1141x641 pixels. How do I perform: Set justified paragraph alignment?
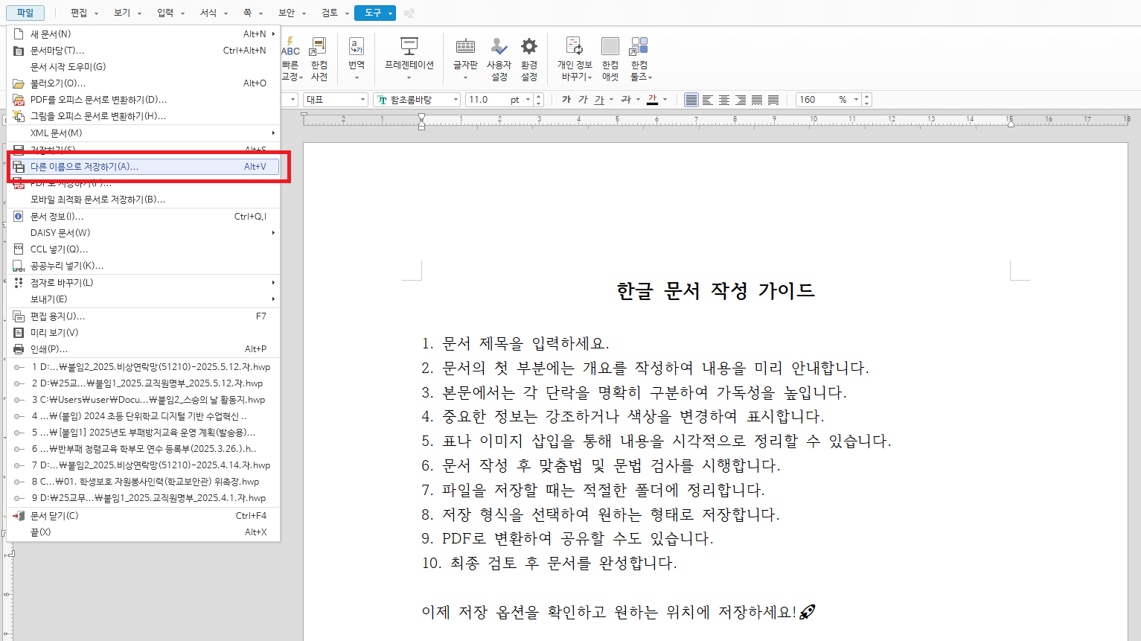click(x=691, y=100)
